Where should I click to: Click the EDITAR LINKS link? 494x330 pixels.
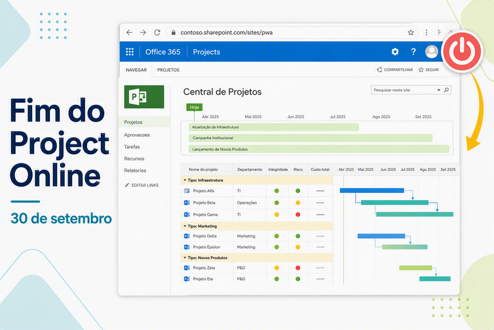coord(142,185)
